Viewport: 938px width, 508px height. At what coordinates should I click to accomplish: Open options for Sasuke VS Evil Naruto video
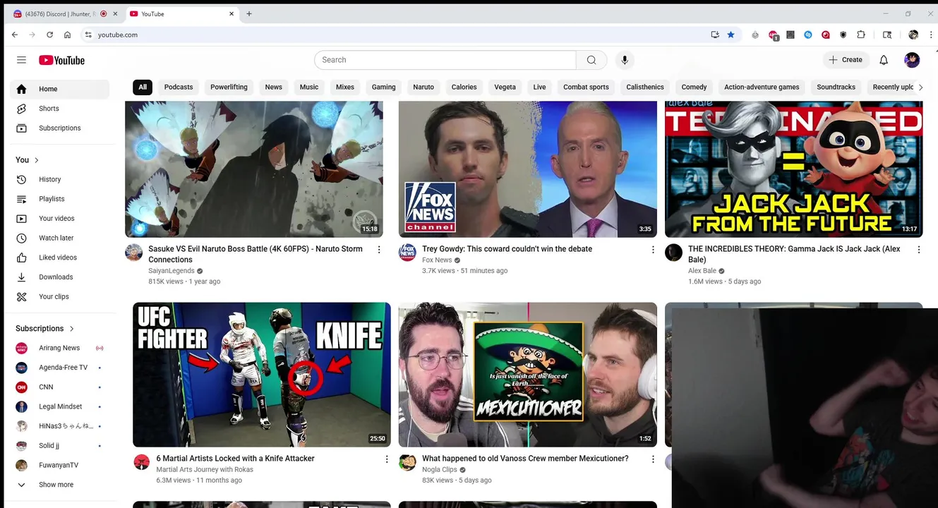(x=379, y=250)
